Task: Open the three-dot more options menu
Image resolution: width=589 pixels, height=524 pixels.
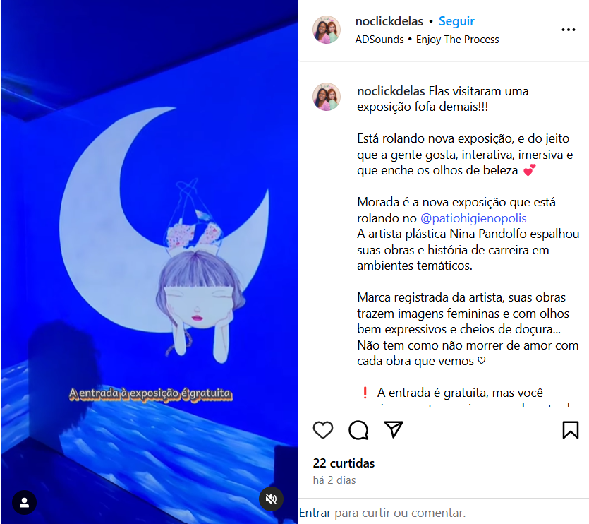Action: (x=569, y=30)
